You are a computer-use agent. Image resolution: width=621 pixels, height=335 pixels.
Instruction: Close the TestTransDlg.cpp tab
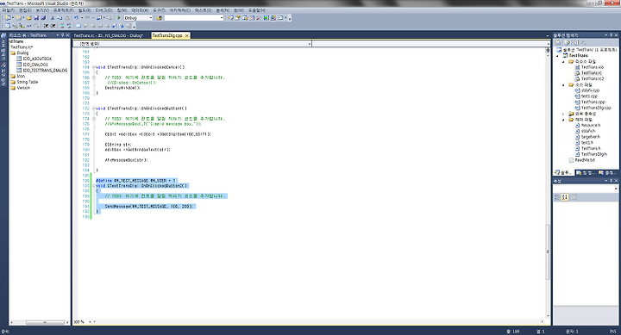(x=186, y=35)
